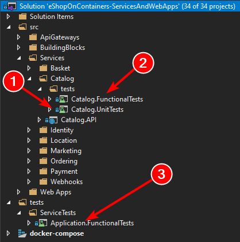The width and height of the screenshot is (240, 242).
Task: Collapse the Catalog folder arrow
Action: point(29,79)
